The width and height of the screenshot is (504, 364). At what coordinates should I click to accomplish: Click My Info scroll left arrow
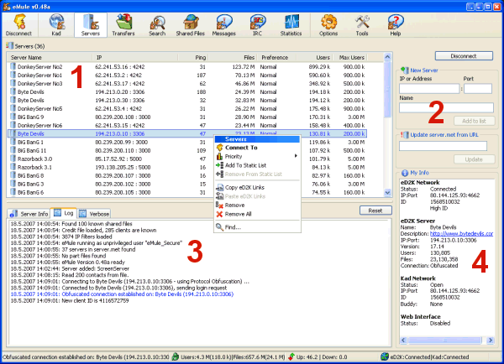tap(404, 341)
